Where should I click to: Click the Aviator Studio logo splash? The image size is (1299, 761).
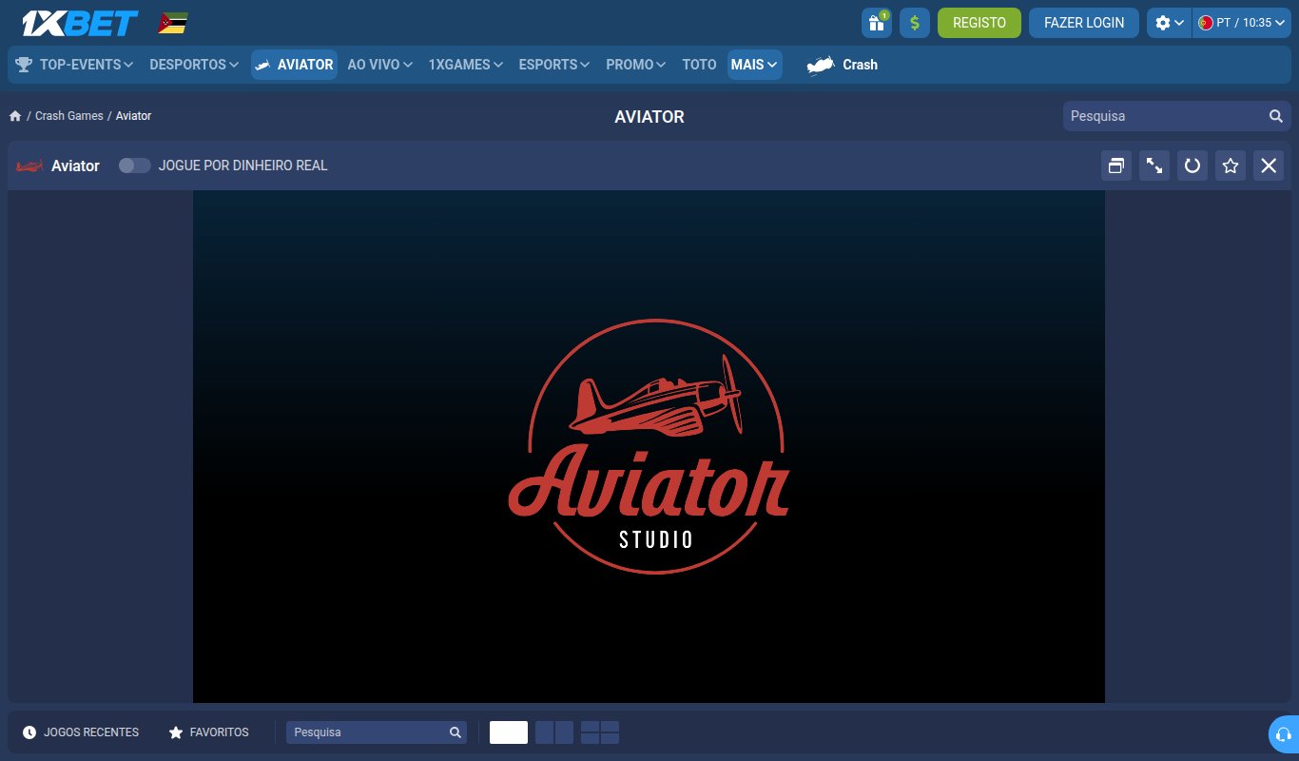click(x=649, y=446)
